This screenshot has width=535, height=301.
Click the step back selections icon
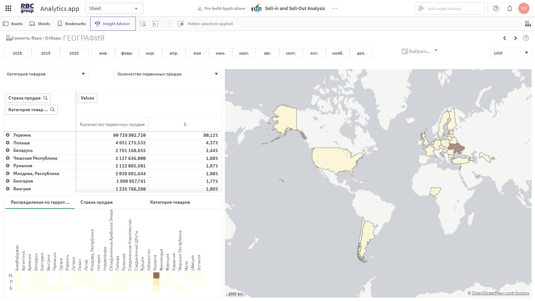point(155,24)
